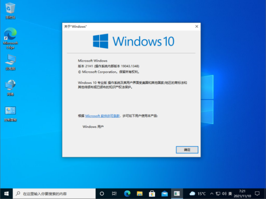
Task: Select the This PC (此电脑) desktop icon
Action: click(x=10, y=62)
